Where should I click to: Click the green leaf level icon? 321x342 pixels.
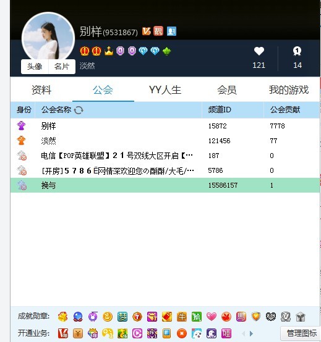167,51
